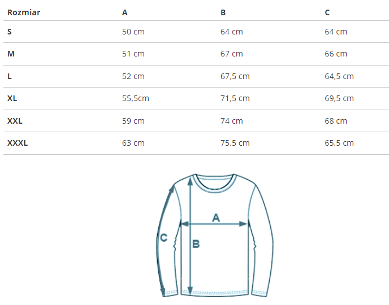Select the A column header

pyautogui.click(x=124, y=12)
